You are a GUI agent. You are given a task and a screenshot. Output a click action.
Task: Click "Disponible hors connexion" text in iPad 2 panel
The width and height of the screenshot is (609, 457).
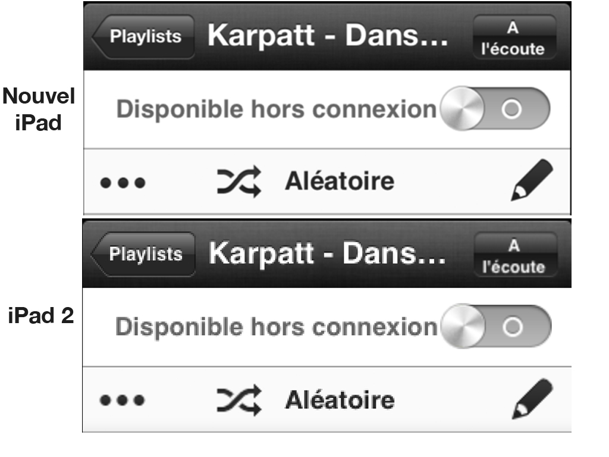277,327
